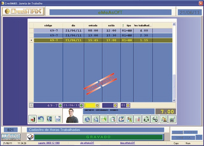204x146 pixels.
Task: Click the scrollbar down arrow of the grid
Action: [x=174, y=100]
